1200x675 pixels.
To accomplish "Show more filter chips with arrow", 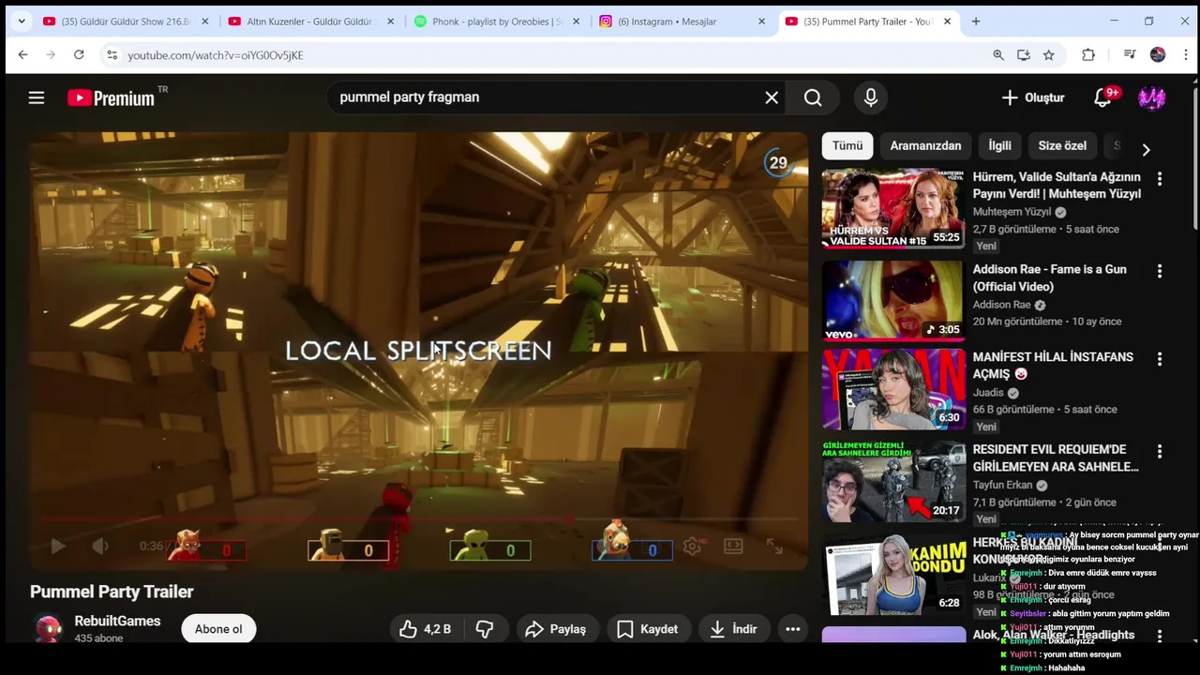I will [x=1146, y=149].
